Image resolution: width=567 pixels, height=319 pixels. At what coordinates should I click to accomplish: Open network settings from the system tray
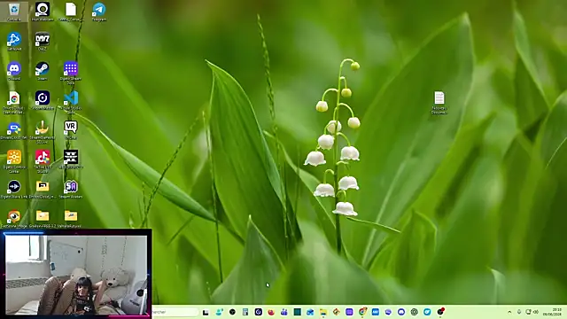tap(528, 312)
